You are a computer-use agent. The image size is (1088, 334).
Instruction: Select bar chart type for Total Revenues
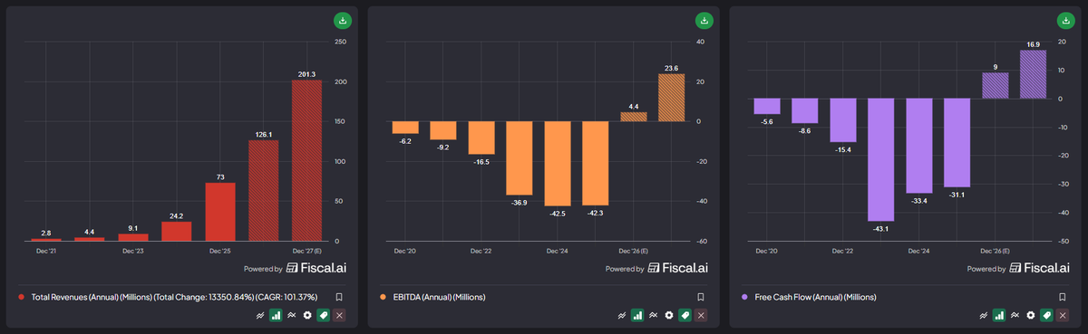(x=276, y=315)
